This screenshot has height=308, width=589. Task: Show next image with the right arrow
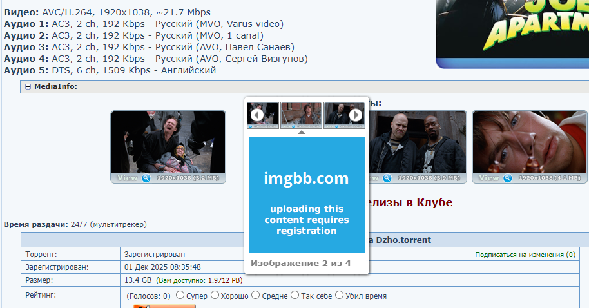(356, 115)
